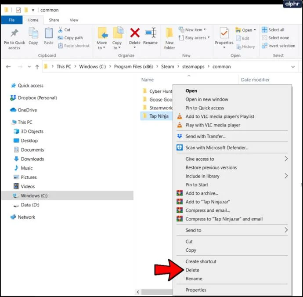The image size is (303, 297).
Task: Click the Back navigation arrow
Action: pos(8,67)
